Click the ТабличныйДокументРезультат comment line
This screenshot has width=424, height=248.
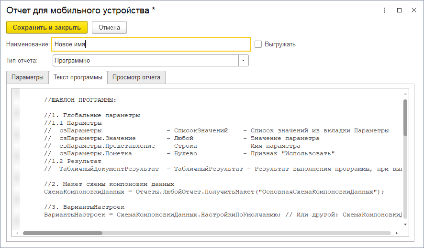[x=223, y=169]
